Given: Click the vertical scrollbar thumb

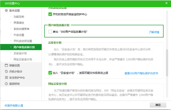Looking at the screenshot, I should coord(167,63).
